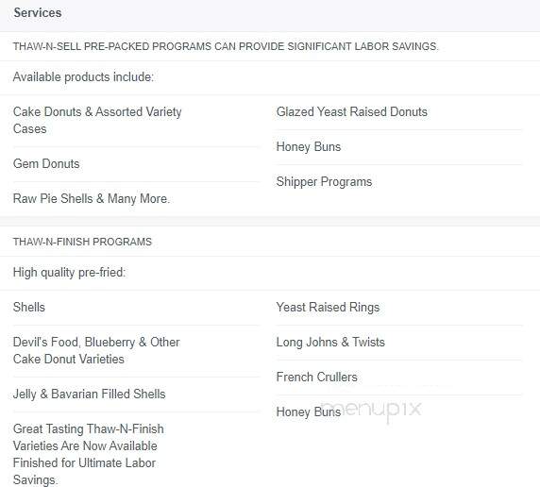The height and width of the screenshot is (487, 540).
Task: Click the Yeast Raised Rings item
Action: coord(328,308)
